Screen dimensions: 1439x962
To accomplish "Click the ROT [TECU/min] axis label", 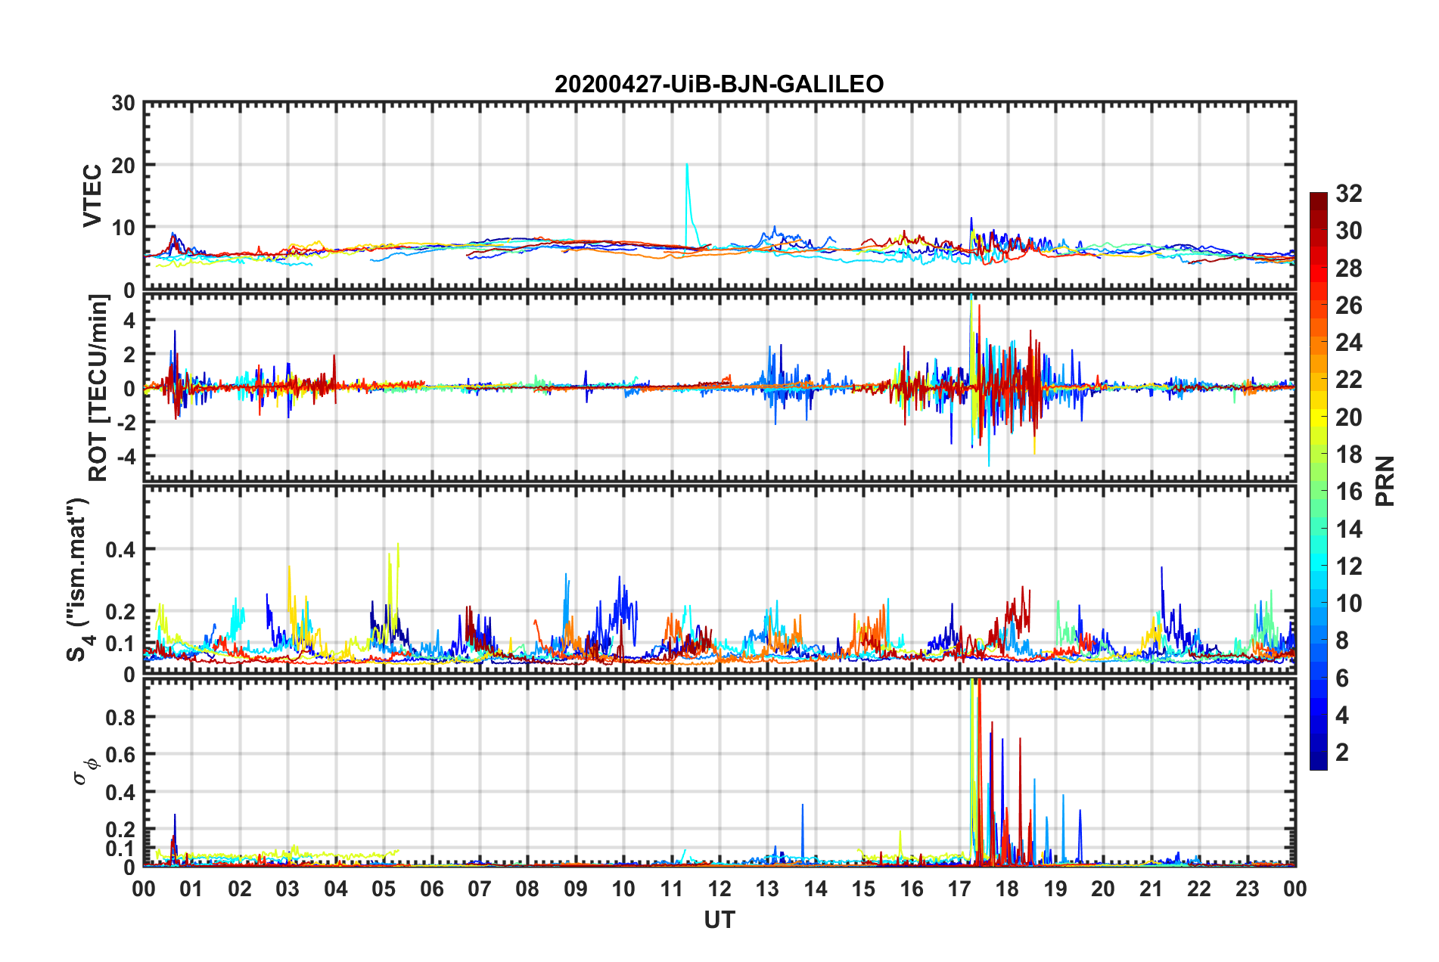I will tap(98, 388).
